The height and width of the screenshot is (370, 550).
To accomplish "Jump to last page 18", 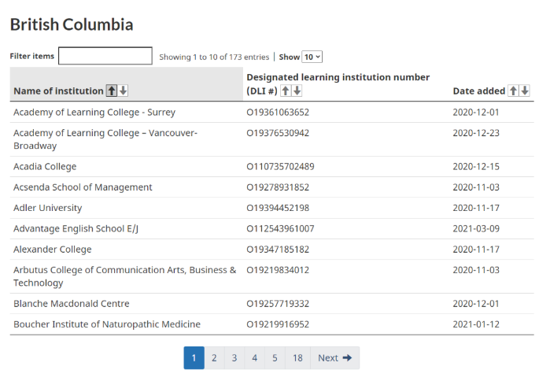I will point(297,358).
